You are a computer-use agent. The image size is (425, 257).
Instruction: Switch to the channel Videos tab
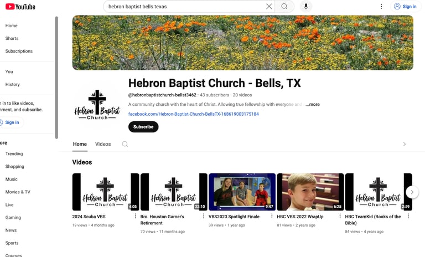click(x=103, y=144)
